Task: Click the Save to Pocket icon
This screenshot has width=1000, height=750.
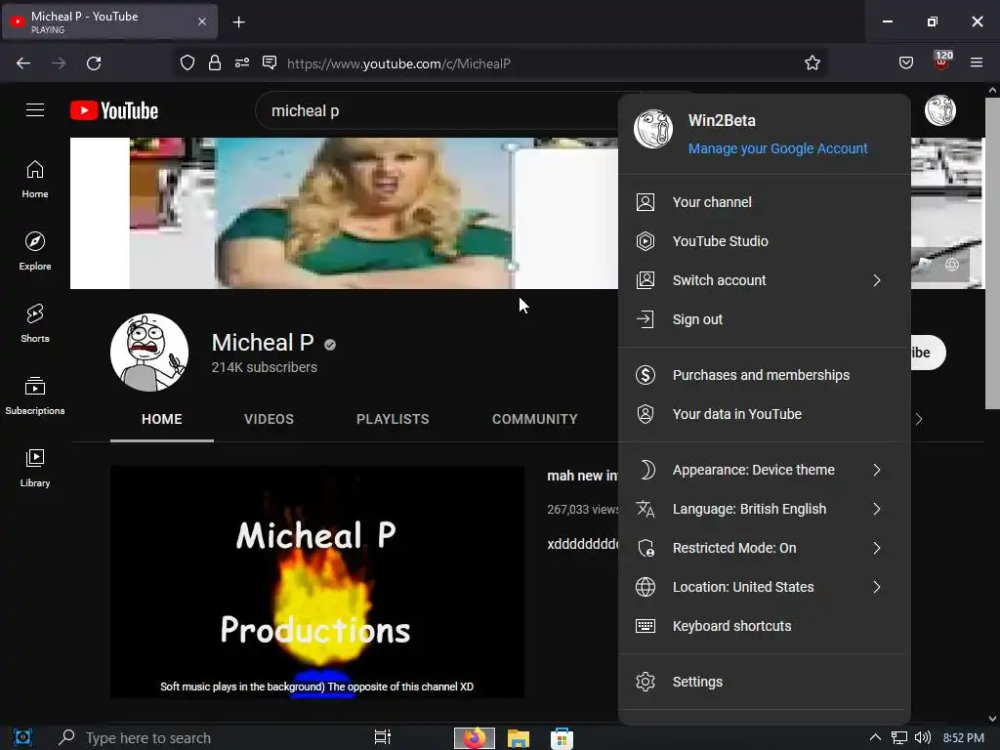Action: (905, 63)
